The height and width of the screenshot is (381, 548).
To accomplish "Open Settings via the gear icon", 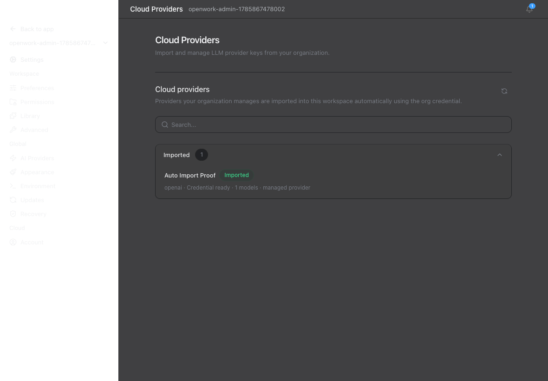I will point(13,60).
